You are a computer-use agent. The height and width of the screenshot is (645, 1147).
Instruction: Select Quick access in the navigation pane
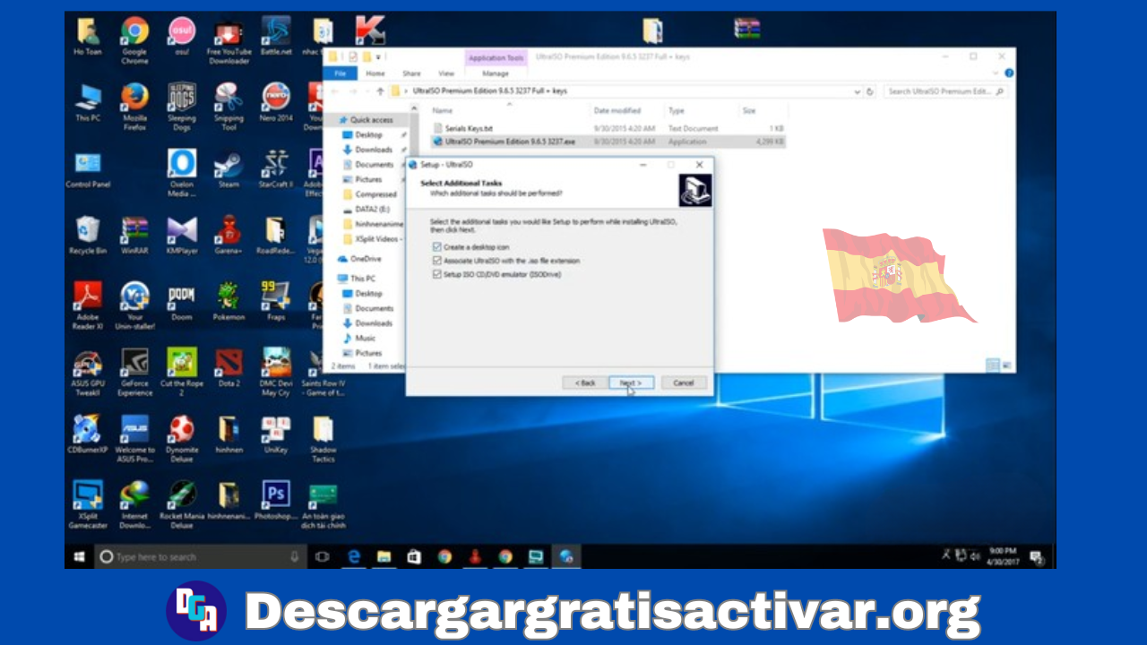click(x=371, y=120)
